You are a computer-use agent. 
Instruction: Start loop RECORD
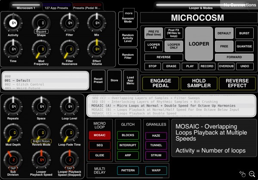click(207, 66)
